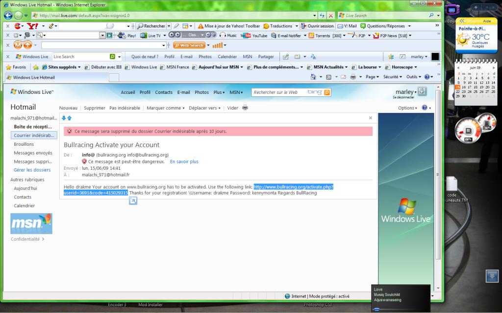Click Supprimer to delete the message

(95, 108)
